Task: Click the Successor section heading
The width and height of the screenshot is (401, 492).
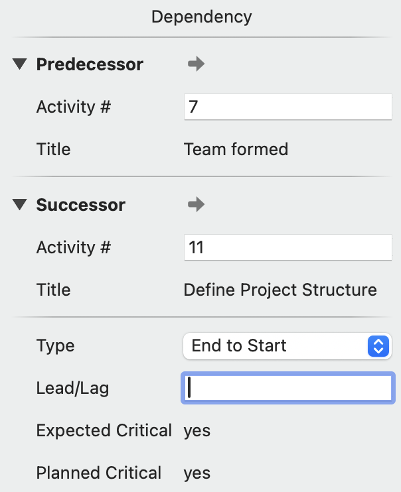Action: pyautogui.click(x=80, y=205)
